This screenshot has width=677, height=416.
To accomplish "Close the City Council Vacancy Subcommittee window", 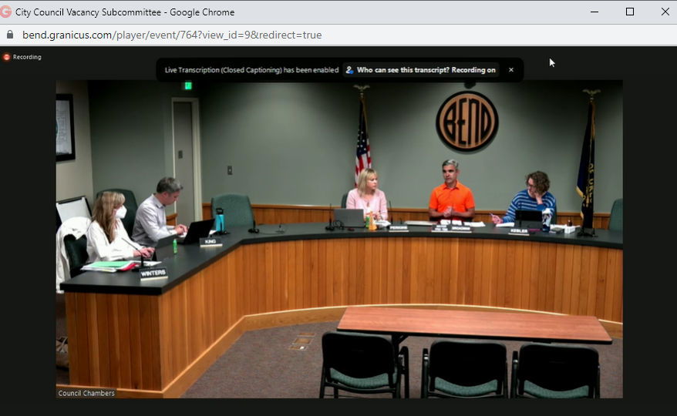I will pyautogui.click(x=665, y=12).
